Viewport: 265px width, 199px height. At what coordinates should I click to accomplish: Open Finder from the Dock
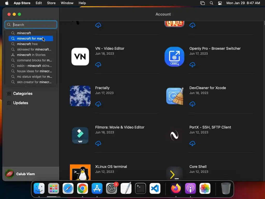[x=39, y=188]
